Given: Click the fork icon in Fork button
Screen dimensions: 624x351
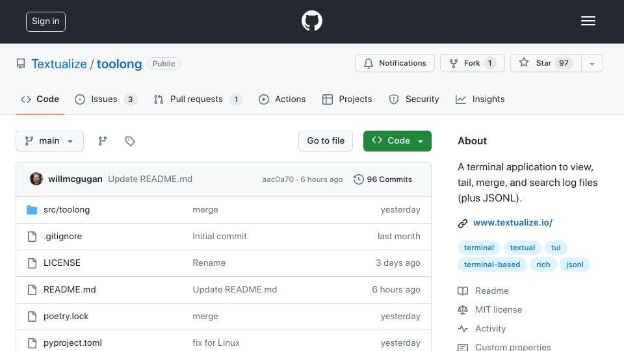Looking at the screenshot, I should [x=453, y=63].
